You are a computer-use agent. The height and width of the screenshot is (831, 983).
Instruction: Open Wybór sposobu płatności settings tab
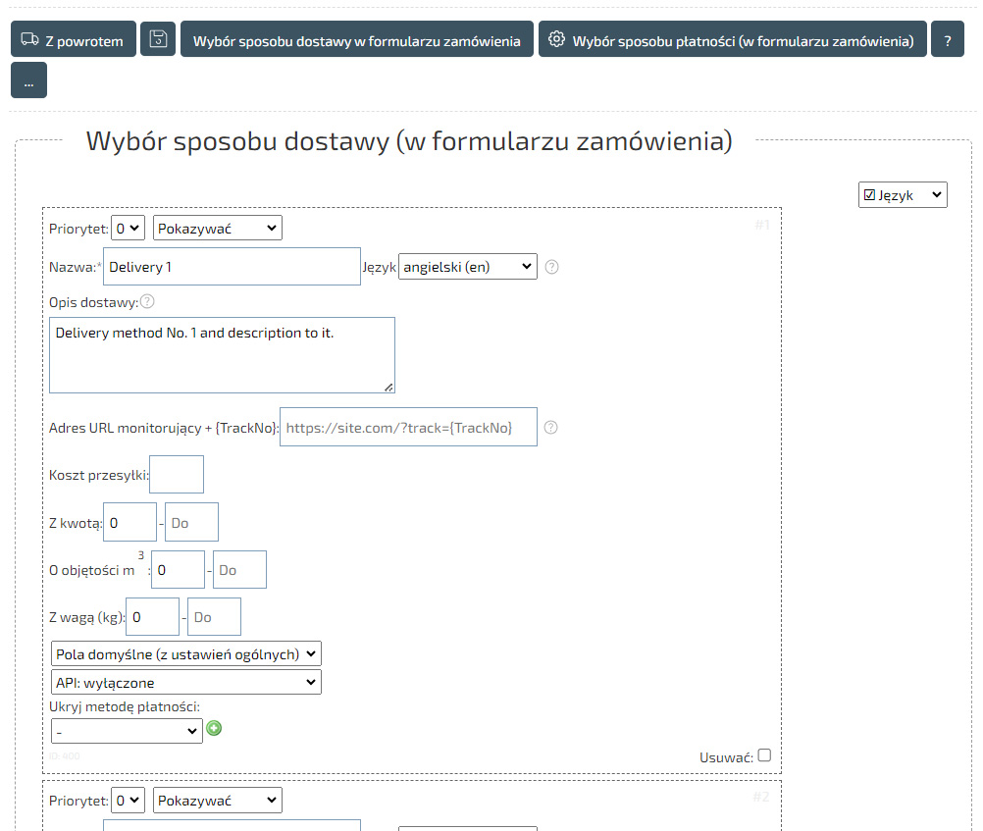pos(732,40)
